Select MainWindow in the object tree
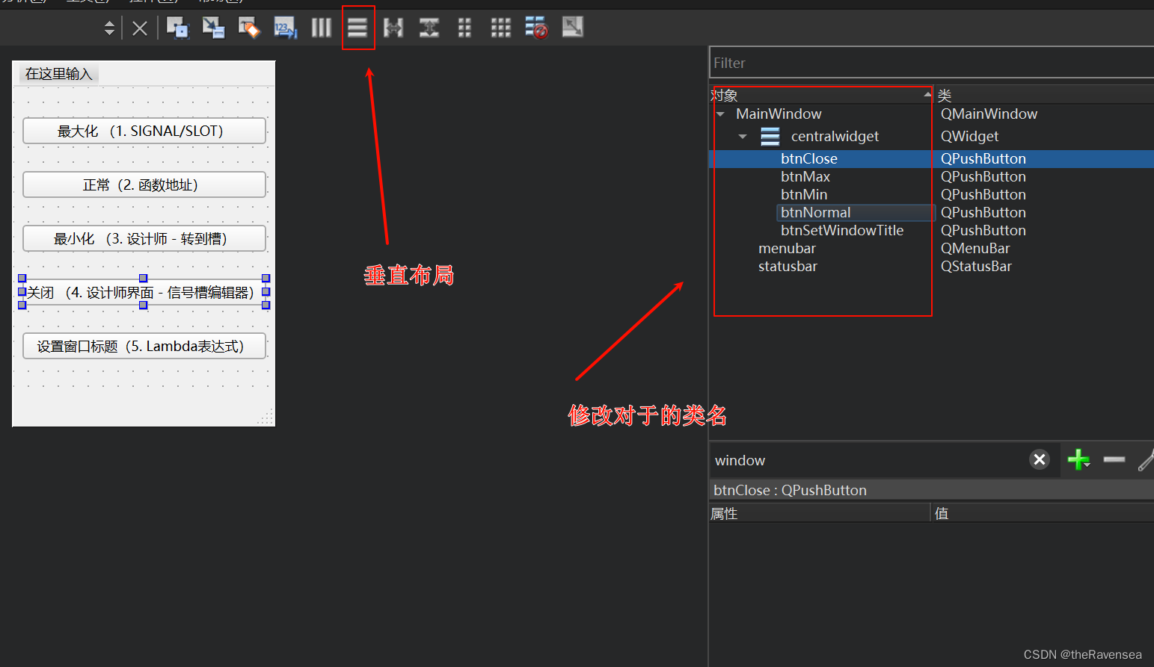1154x667 pixels. pos(779,114)
